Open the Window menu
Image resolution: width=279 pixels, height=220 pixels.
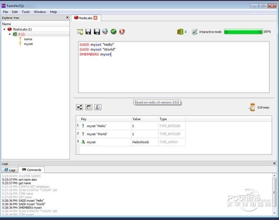click(x=40, y=12)
